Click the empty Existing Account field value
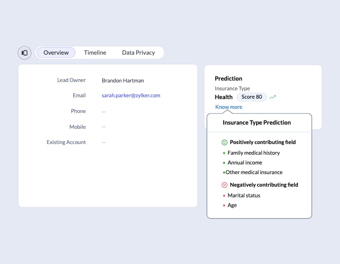 [x=104, y=142]
